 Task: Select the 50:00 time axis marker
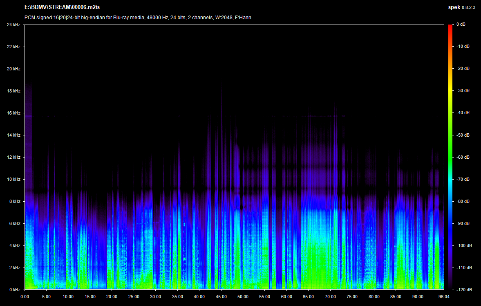(x=243, y=297)
